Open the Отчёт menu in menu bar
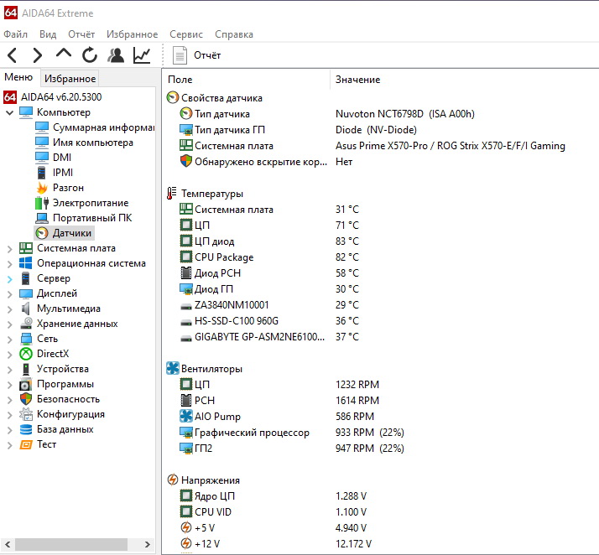 (81, 34)
